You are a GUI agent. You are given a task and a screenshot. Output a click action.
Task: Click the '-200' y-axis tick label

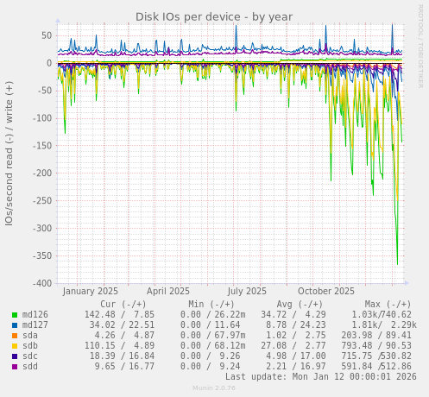click(42, 173)
